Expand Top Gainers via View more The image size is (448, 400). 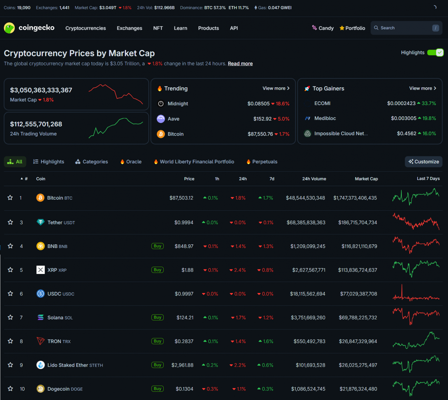click(422, 88)
